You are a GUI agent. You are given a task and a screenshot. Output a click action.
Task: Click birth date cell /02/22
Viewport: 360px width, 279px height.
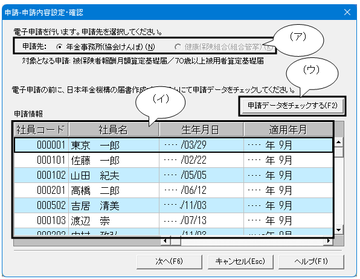[201, 160]
